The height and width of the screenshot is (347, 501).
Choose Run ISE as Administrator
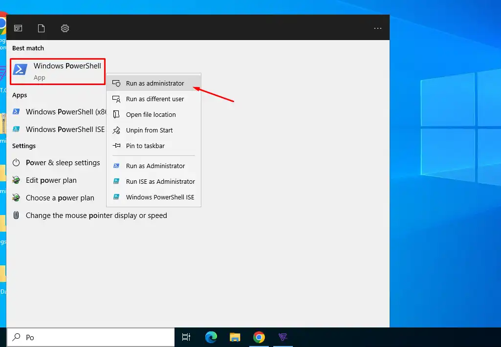click(x=153, y=181)
